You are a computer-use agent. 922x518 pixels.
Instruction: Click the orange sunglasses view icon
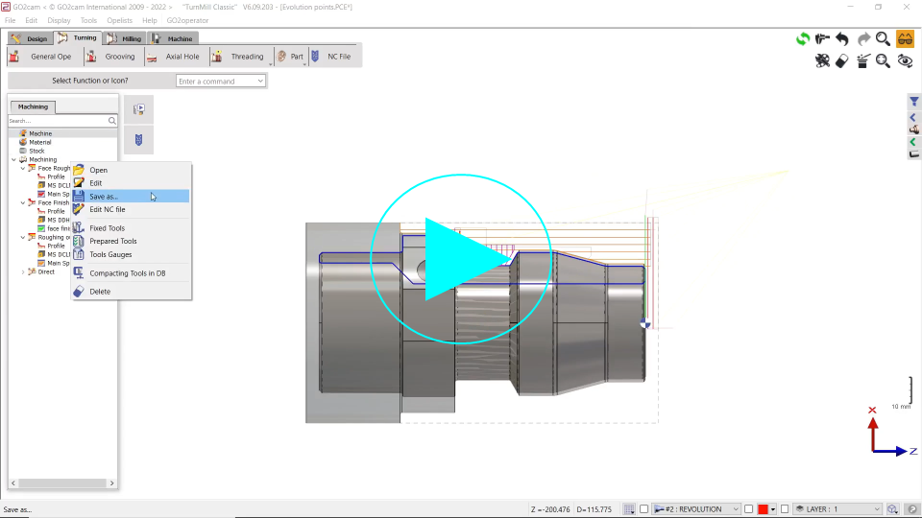pyautogui.click(x=905, y=39)
